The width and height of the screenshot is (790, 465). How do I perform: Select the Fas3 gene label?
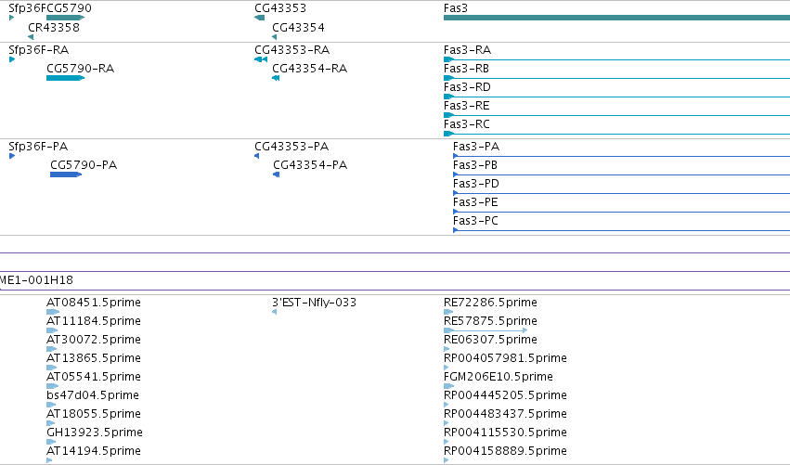tap(456, 8)
